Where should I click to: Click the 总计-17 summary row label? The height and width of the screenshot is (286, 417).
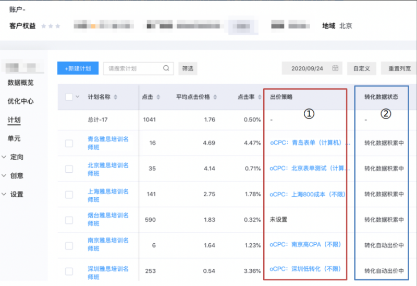tap(97, 120)
